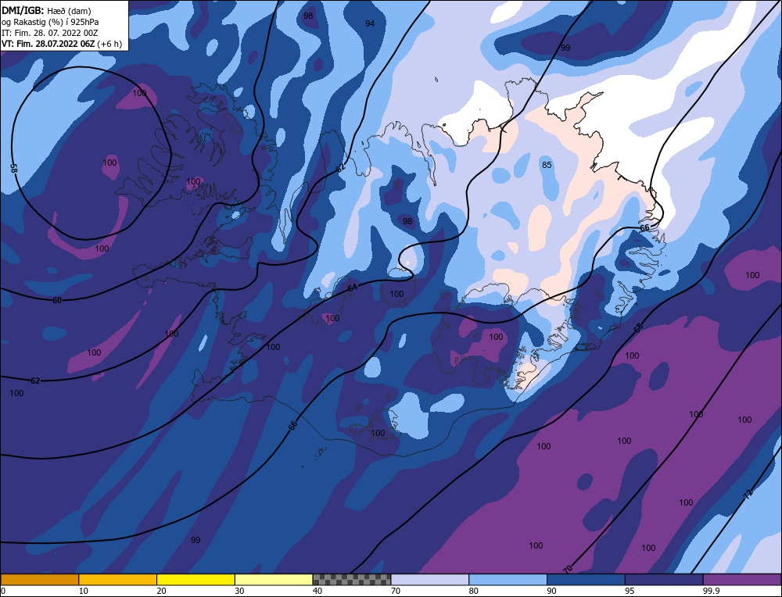Click the gray checkered 40–70 legend swatch
782x597 pixels.
pyautogui.click(x=352, y=580)
